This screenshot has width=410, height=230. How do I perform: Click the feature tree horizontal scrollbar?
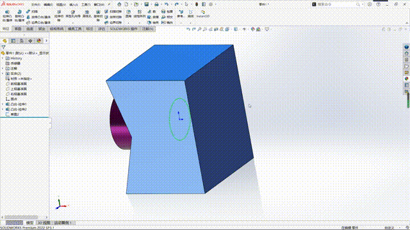21,217
